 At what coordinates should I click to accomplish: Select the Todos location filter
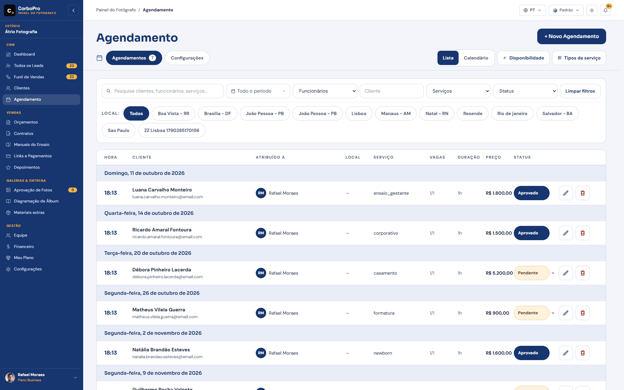tap(136, 113)
